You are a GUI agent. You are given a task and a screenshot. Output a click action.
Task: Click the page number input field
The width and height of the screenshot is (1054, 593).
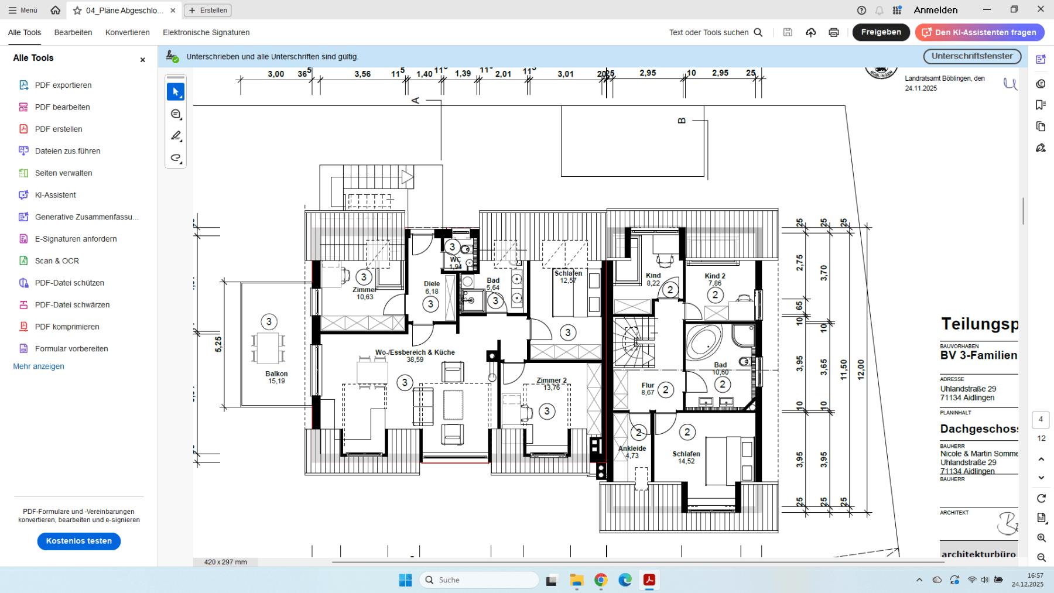pos(1041,419)
